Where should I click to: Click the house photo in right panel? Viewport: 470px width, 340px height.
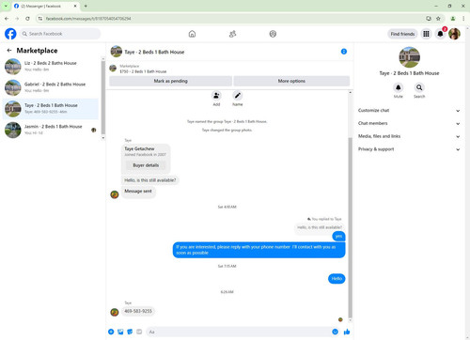(409, 57)
